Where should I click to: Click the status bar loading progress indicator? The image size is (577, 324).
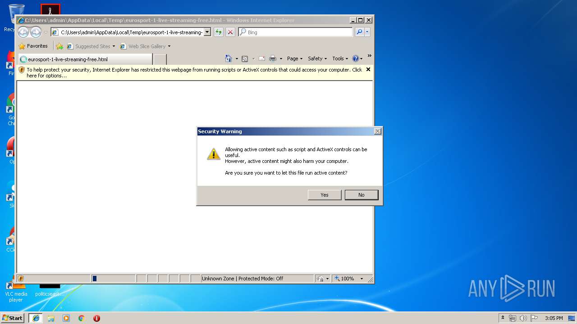(x=113, y=279)
